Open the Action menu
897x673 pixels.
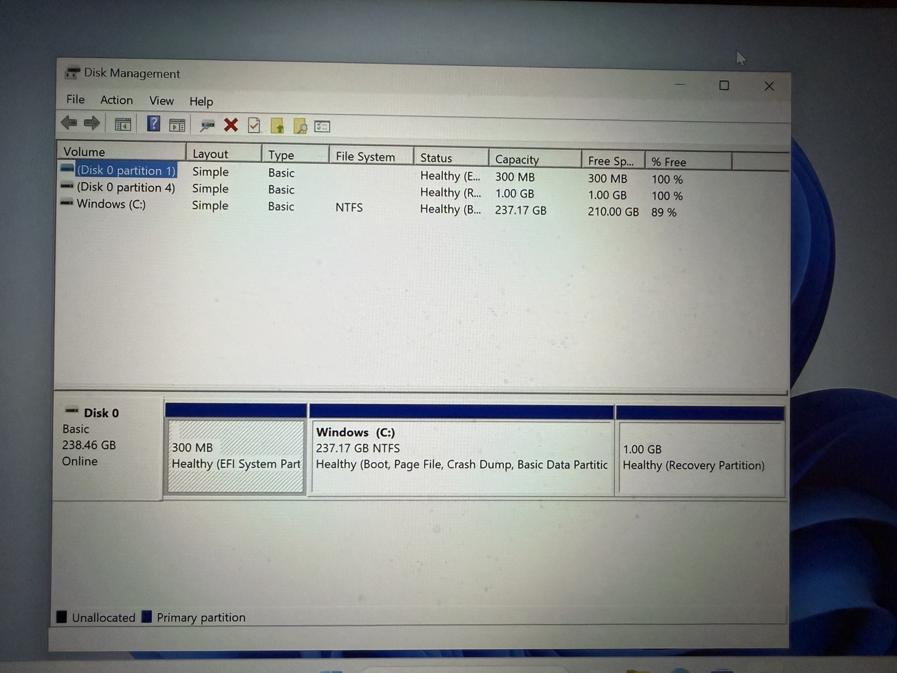click(x=117, y=100)
